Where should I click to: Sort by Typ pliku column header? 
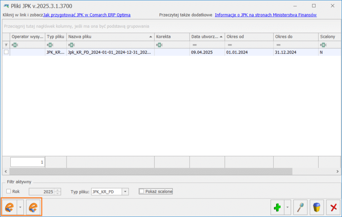56,37
